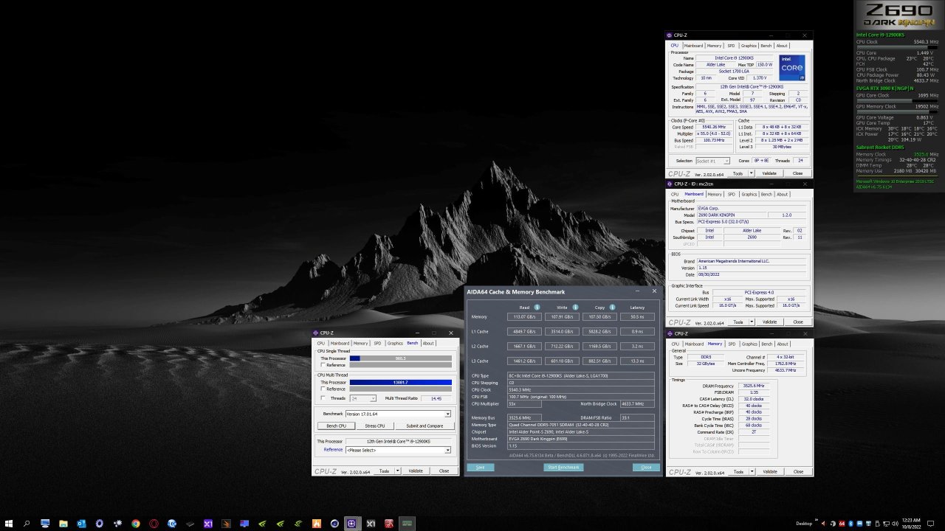Open Tools dropdown arrow in Bench CPU-Z window
This screenshot has width=945, height=531.
[x=399, y=471]
